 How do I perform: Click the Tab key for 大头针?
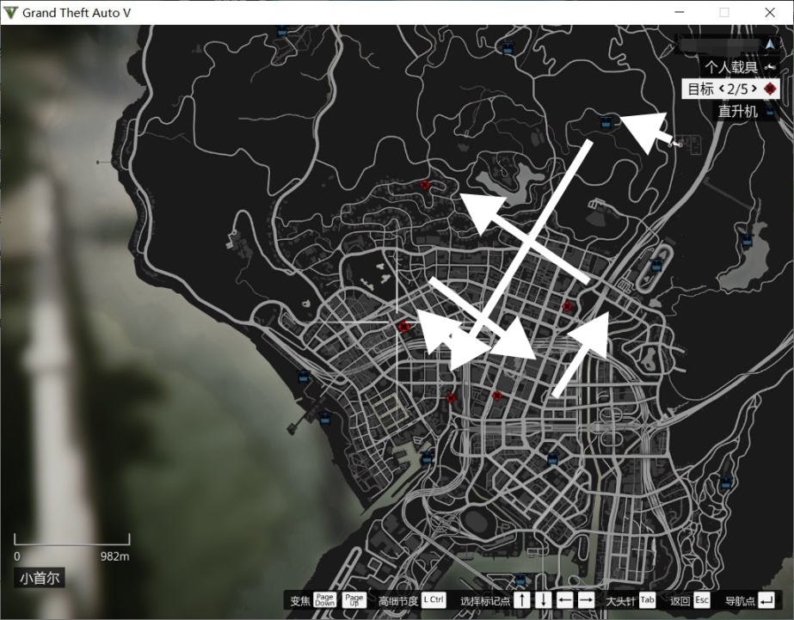[647, 600]
